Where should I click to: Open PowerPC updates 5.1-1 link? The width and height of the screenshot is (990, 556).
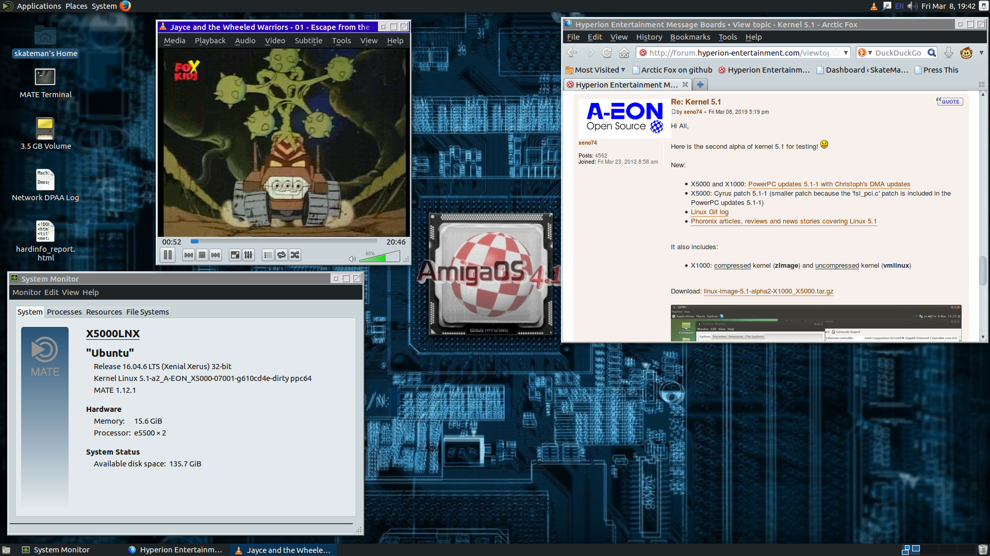click(x=829, y=184)
